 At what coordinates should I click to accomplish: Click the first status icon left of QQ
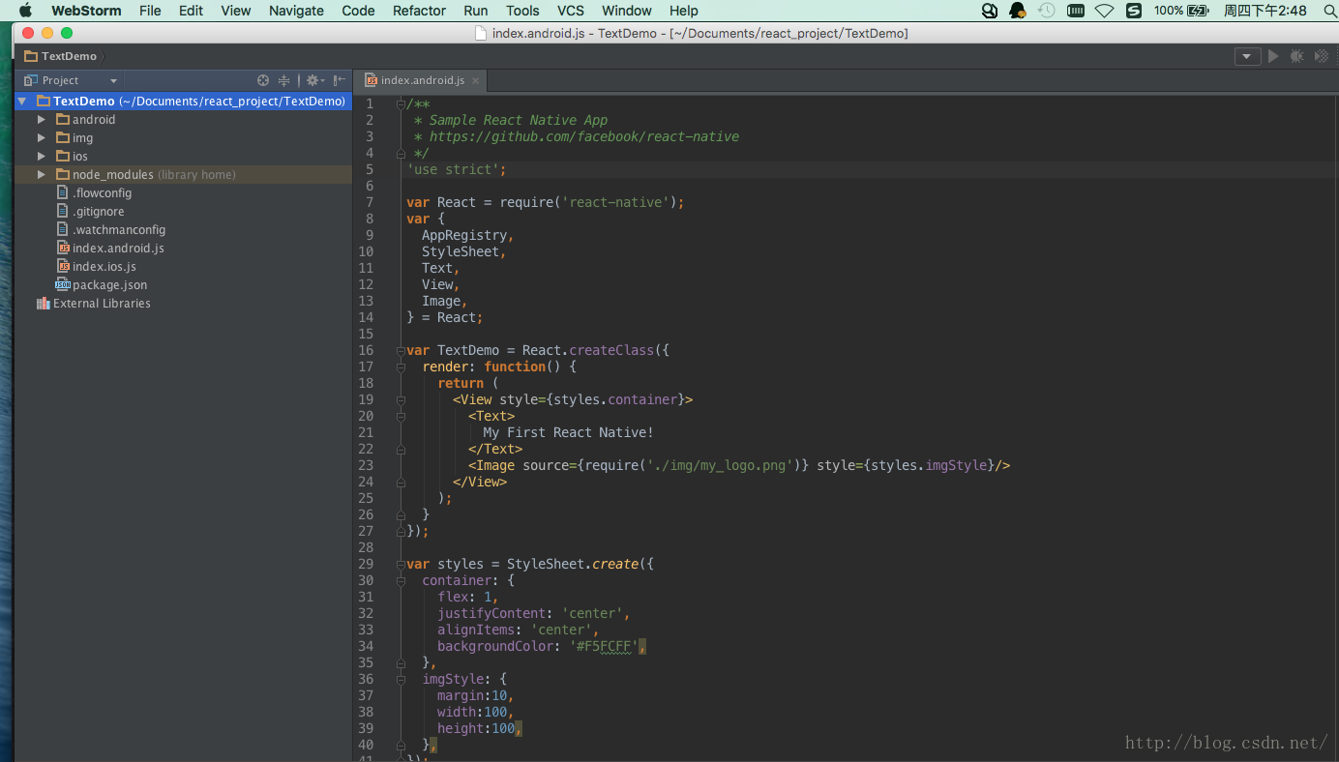click(990, 11)
